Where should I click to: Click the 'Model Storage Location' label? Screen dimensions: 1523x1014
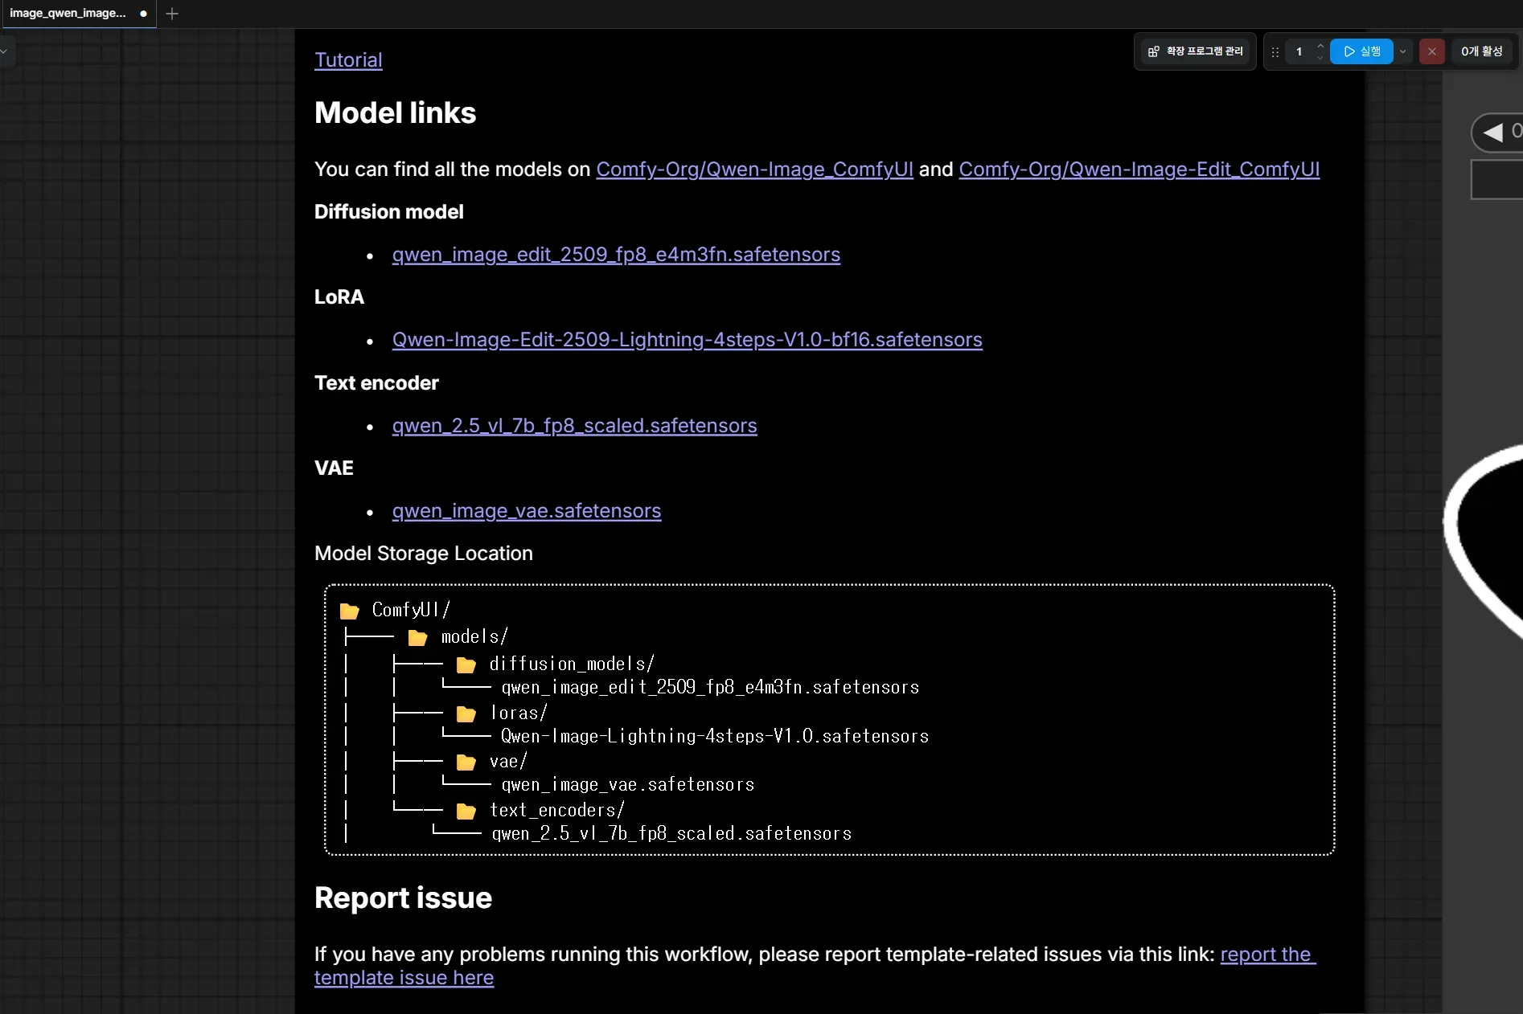pyautogui.click(x=424, y=554)
